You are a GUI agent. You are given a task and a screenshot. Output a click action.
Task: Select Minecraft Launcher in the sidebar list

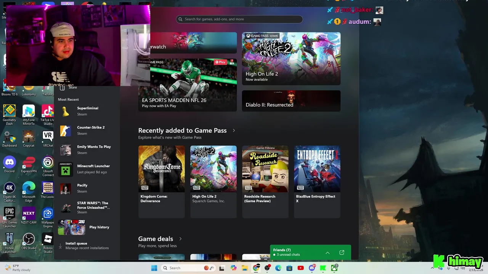click(87, 169)
